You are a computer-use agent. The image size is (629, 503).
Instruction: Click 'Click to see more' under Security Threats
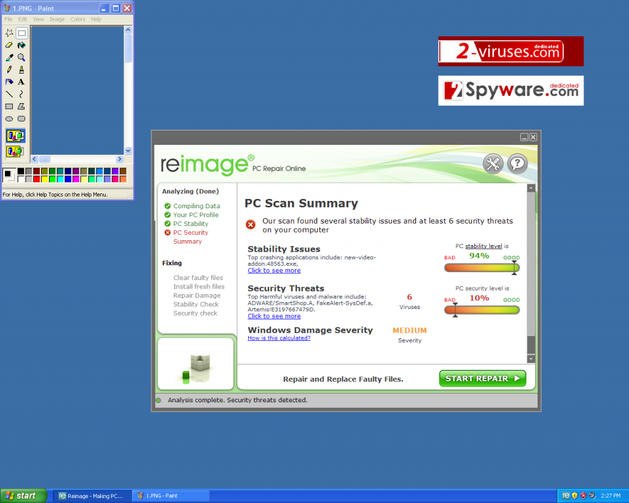(274, 316)
